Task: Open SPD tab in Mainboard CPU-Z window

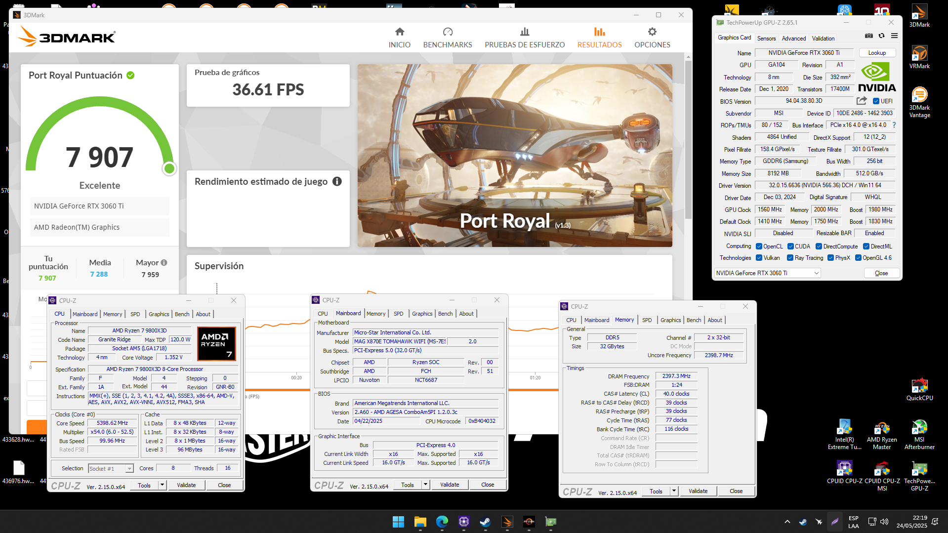Action: tap(399, 314)
